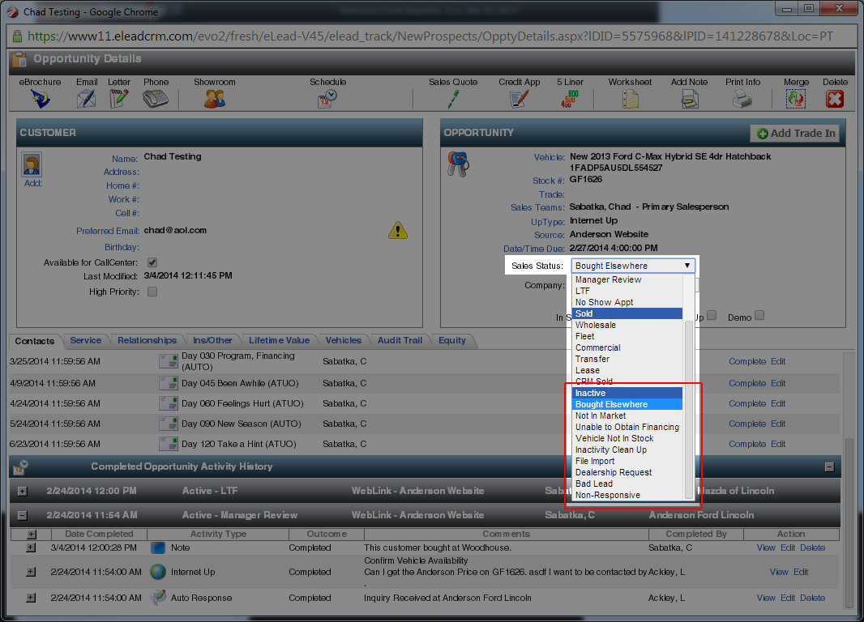Image resolution: width=864 pixels, height=622 pixels.
Task: Select Bad Lead status option
Action: click(x=627, y=484)
